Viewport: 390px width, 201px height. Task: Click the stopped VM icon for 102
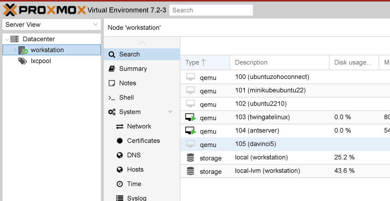(x=190, y=104)
